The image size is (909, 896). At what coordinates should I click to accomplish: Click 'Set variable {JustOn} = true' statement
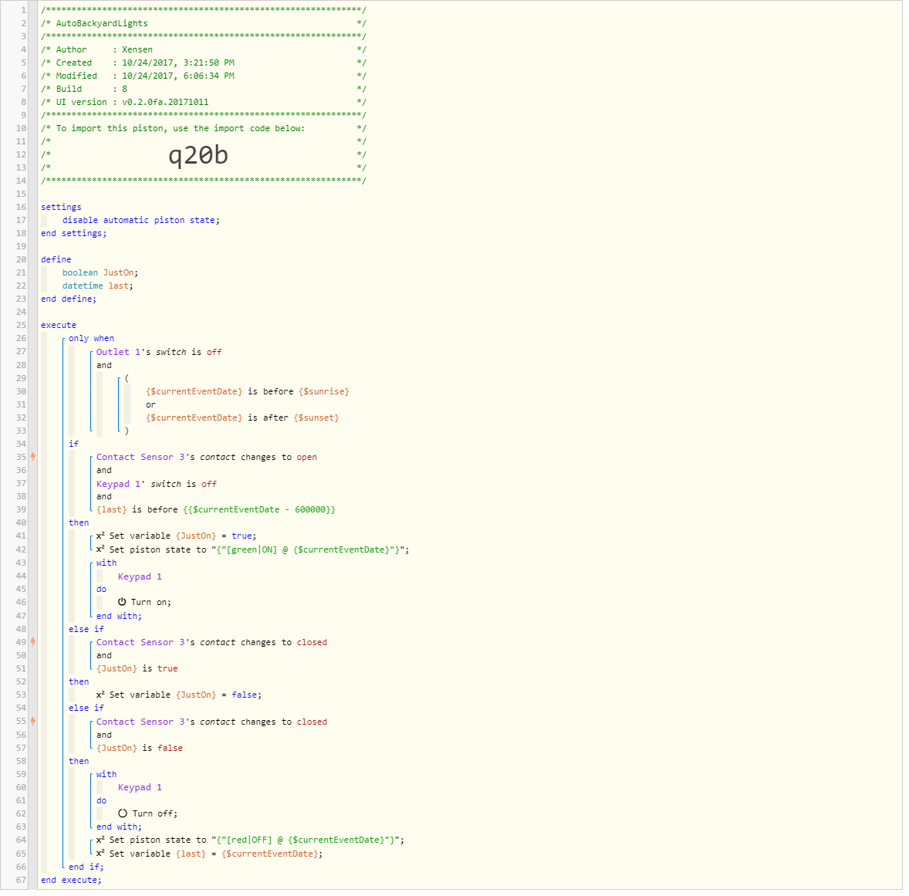click(x=176, y=536)
